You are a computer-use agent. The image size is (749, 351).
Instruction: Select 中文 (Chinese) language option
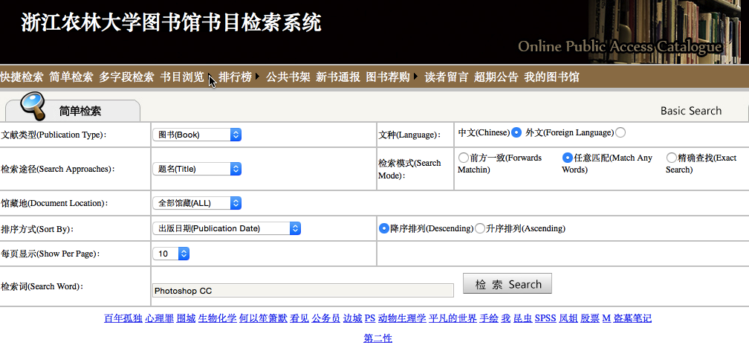coord(516,132)
